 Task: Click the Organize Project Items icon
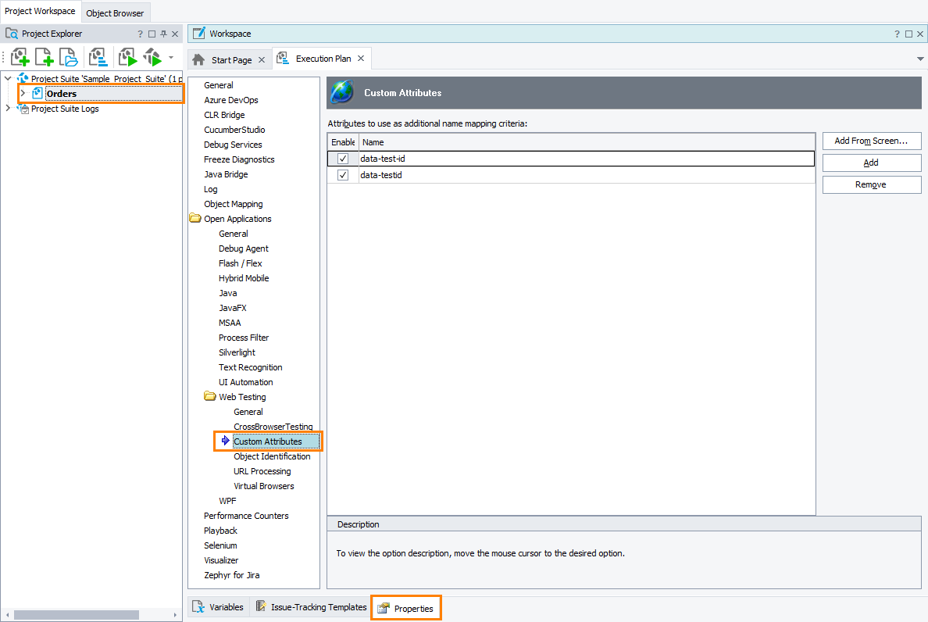(x=98, y=57)
